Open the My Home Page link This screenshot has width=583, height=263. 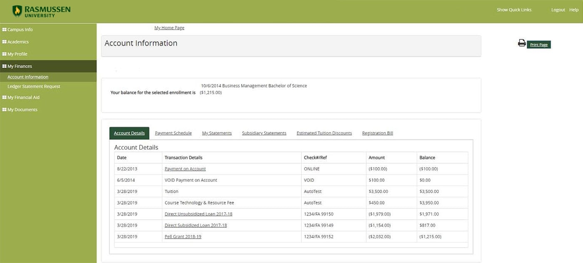(169, 27)
